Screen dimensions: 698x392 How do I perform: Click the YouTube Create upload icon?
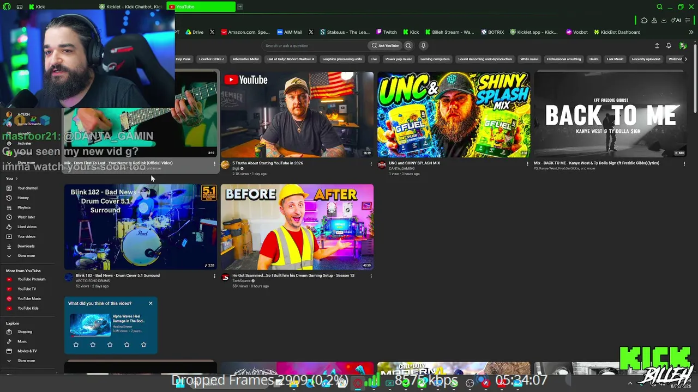[x=657, y=46]
